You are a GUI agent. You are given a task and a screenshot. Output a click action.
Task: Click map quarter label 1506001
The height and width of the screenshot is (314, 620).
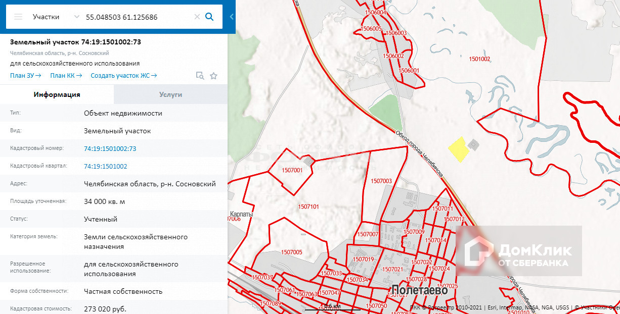coord(409,71)
